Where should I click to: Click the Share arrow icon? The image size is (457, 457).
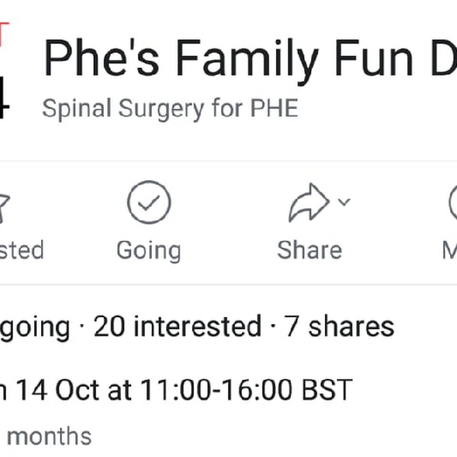click(309, 202)
